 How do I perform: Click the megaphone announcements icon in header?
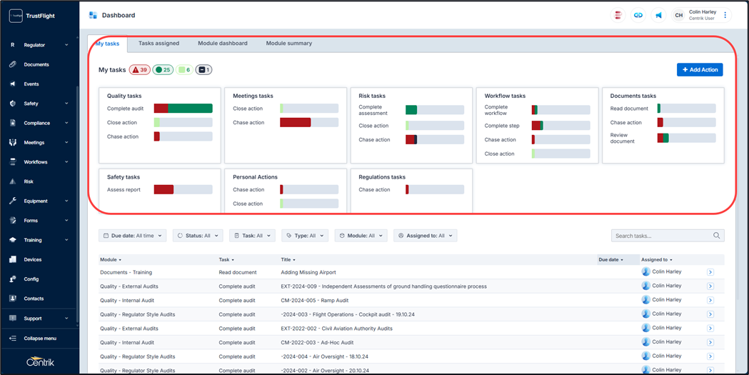[658, 15]
